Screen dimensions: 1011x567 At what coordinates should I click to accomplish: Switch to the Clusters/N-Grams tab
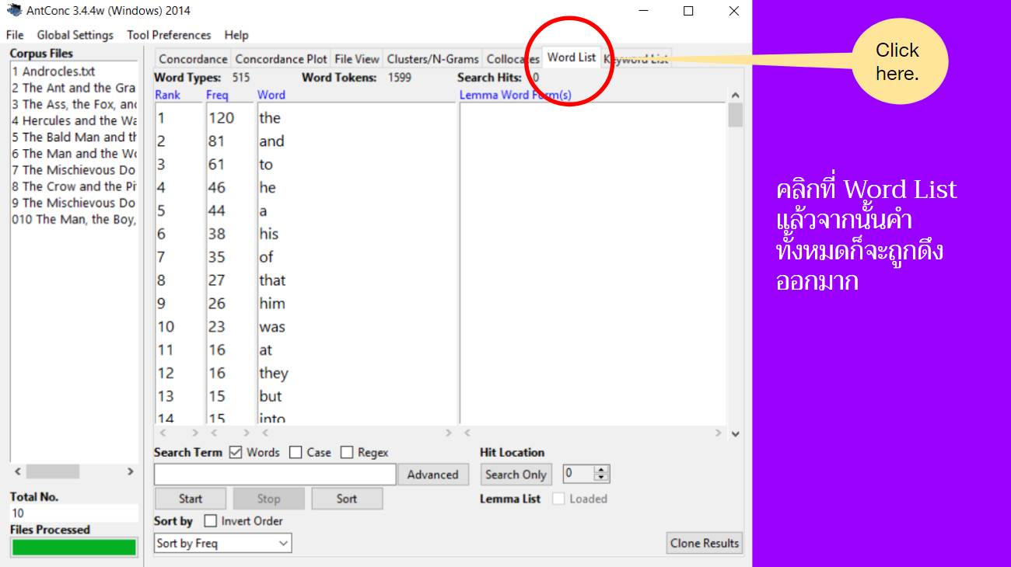[432, 59]
